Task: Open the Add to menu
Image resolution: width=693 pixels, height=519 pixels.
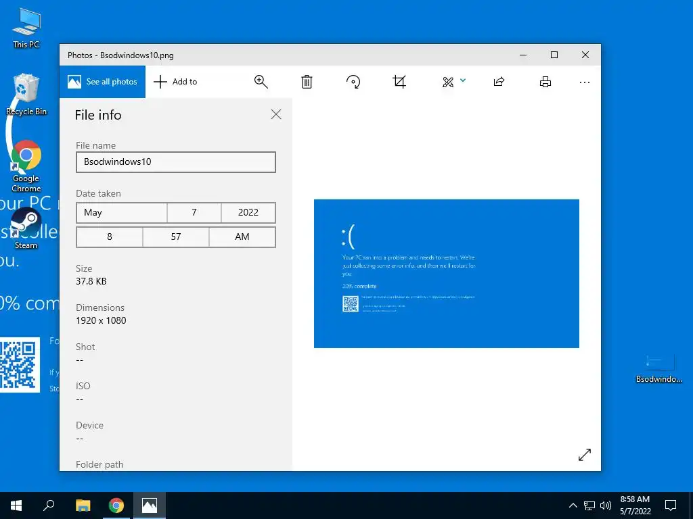Action: 175,82
